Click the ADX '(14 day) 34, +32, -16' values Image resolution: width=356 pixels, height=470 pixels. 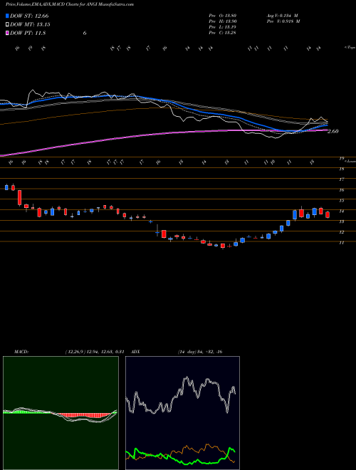click(200, 352)
